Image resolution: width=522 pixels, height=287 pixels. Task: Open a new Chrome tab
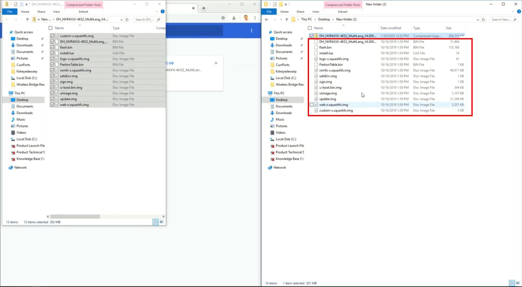pos(204,8)
